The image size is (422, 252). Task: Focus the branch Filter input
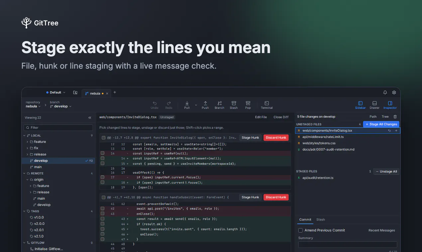click(58, 128)
